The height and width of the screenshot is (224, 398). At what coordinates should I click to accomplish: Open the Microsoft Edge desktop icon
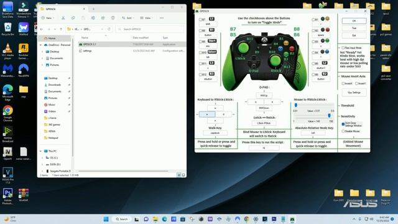coord(7,93)
